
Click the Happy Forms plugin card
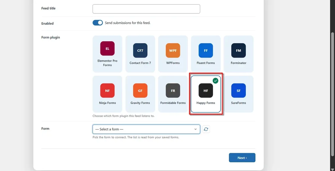pyautogui.click(x=206, y=94)
